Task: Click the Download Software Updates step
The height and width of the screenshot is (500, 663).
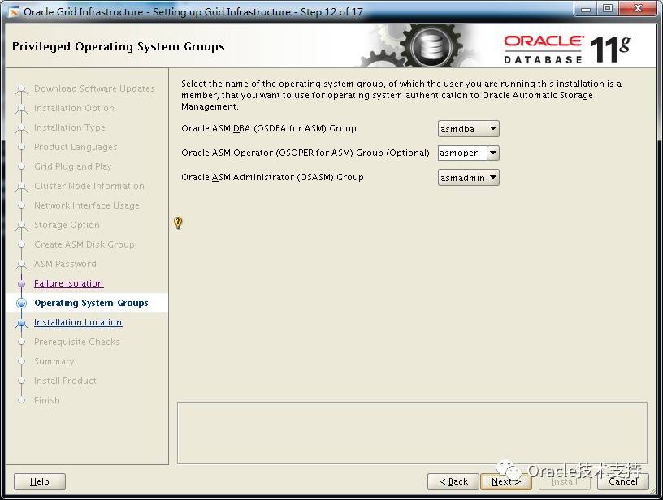Action: pos(94,88)
